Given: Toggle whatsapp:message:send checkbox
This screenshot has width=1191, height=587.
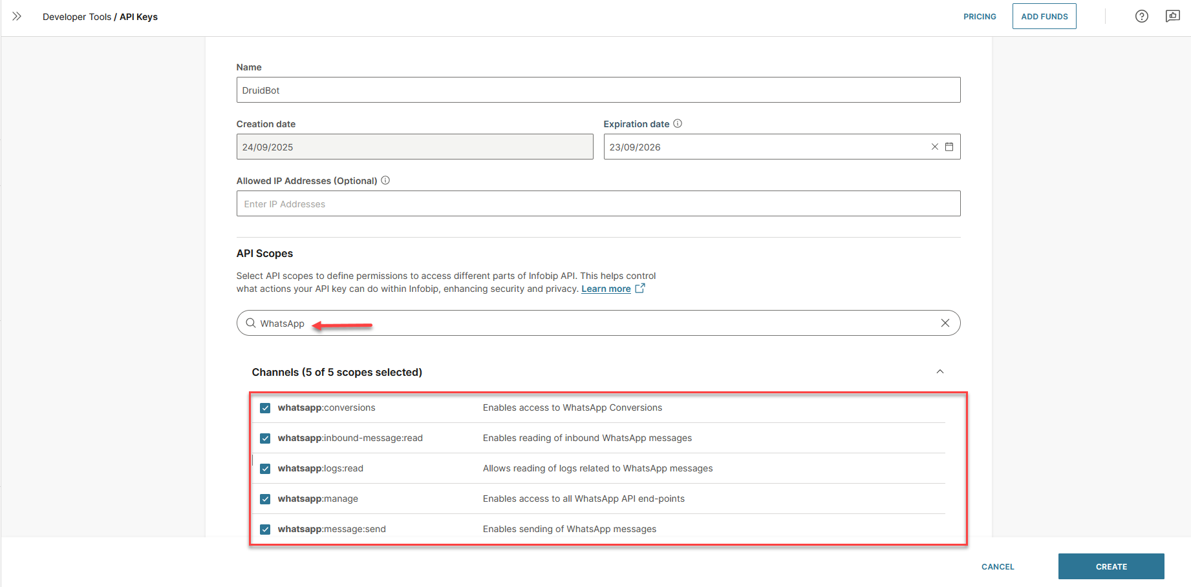Looking at the screenshot, I should (265, 530).
